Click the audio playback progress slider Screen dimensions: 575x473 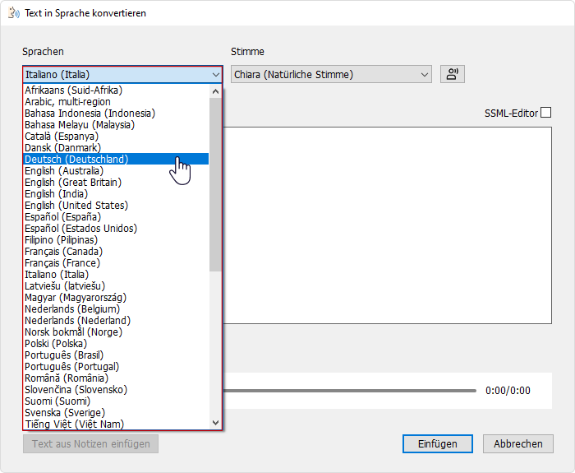[353, 391]
